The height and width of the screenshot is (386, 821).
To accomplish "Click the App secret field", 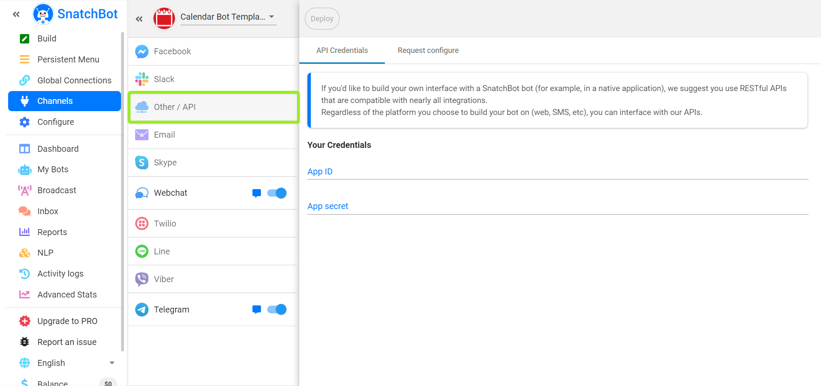I will click(x=558, y=206).
